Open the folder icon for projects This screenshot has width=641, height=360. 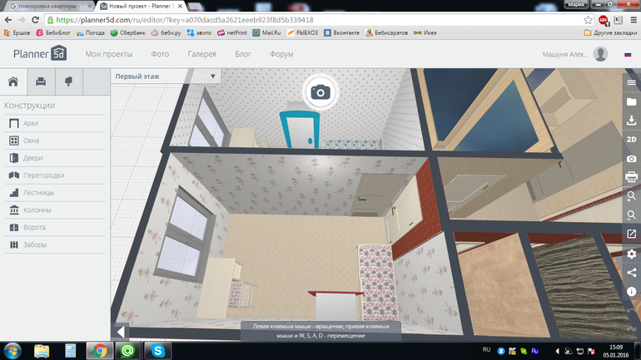632,101
